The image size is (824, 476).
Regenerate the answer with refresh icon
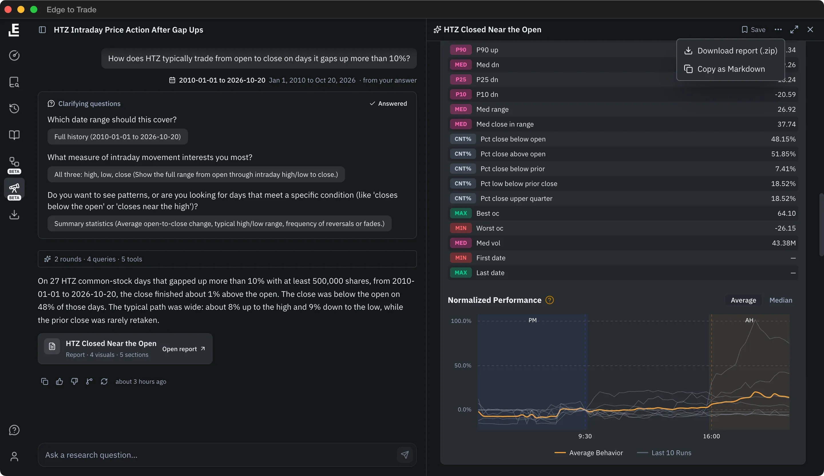(x=104, y=381)
